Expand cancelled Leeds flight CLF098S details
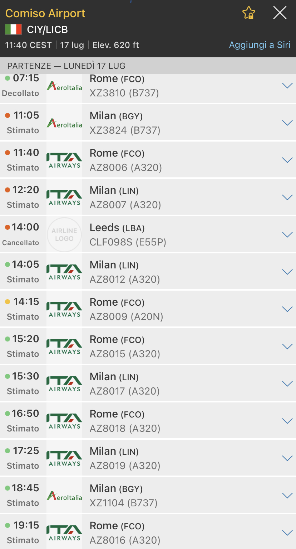This screenshot has width=296, height=549. [x=287, y=235]
